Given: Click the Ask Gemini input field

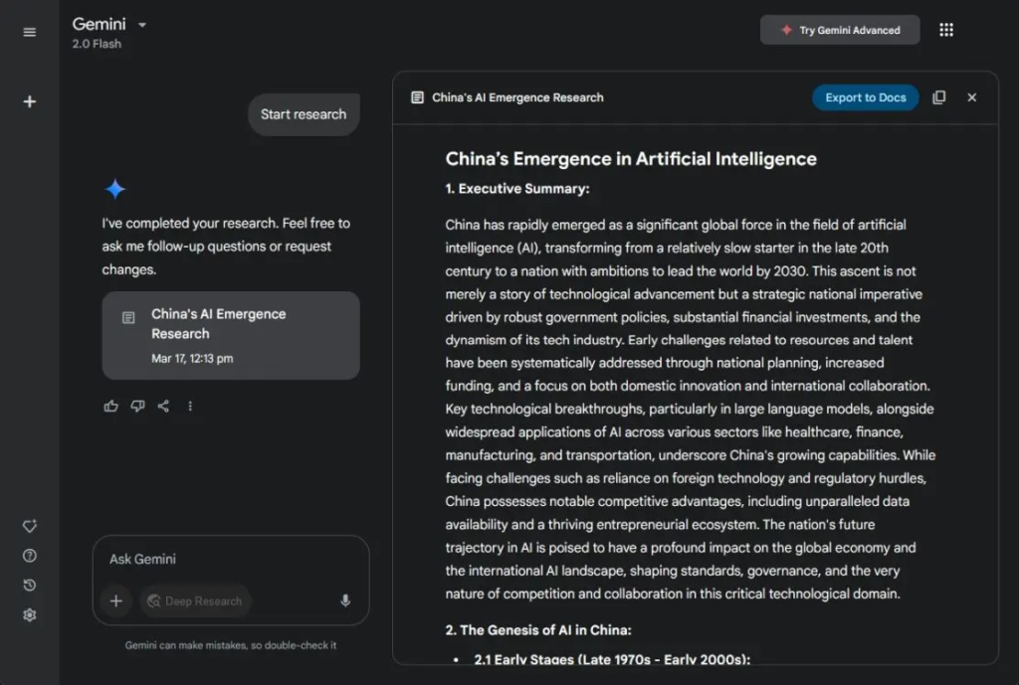Looking at the screenshot, I should point(199,560).
